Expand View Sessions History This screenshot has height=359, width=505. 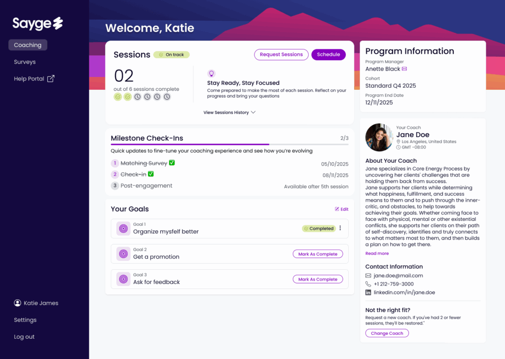point(229,112)
